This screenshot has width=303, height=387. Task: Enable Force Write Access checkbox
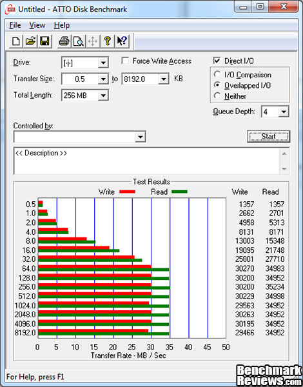(125, 61)
